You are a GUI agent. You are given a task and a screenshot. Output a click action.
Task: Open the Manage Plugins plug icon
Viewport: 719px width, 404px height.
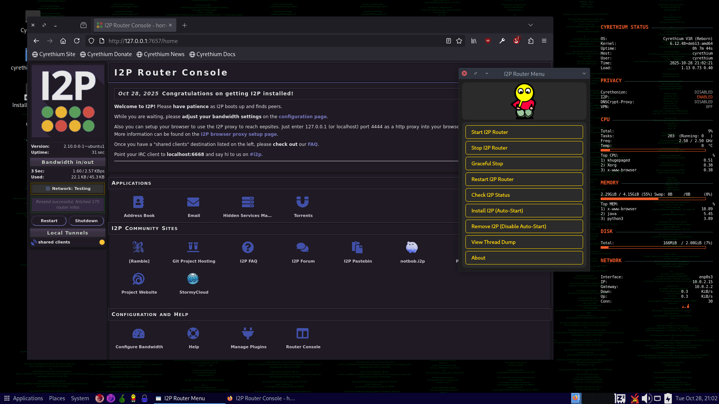(248, 334)
